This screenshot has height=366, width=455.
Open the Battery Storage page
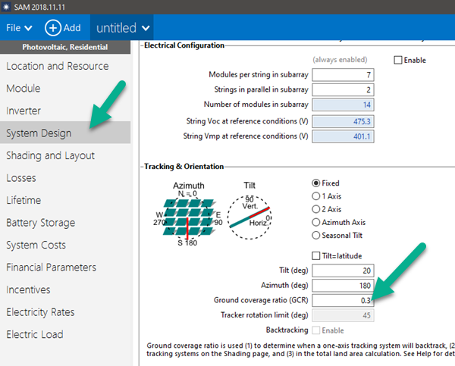coord(51,223)
